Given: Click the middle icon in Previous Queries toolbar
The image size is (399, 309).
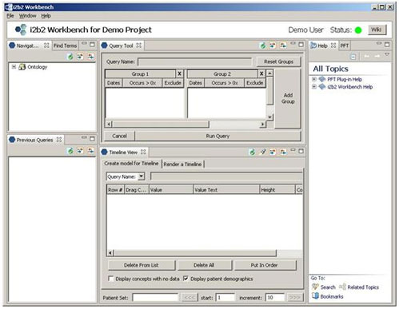Looking at the screenshot, I should [x=80, y=151].
